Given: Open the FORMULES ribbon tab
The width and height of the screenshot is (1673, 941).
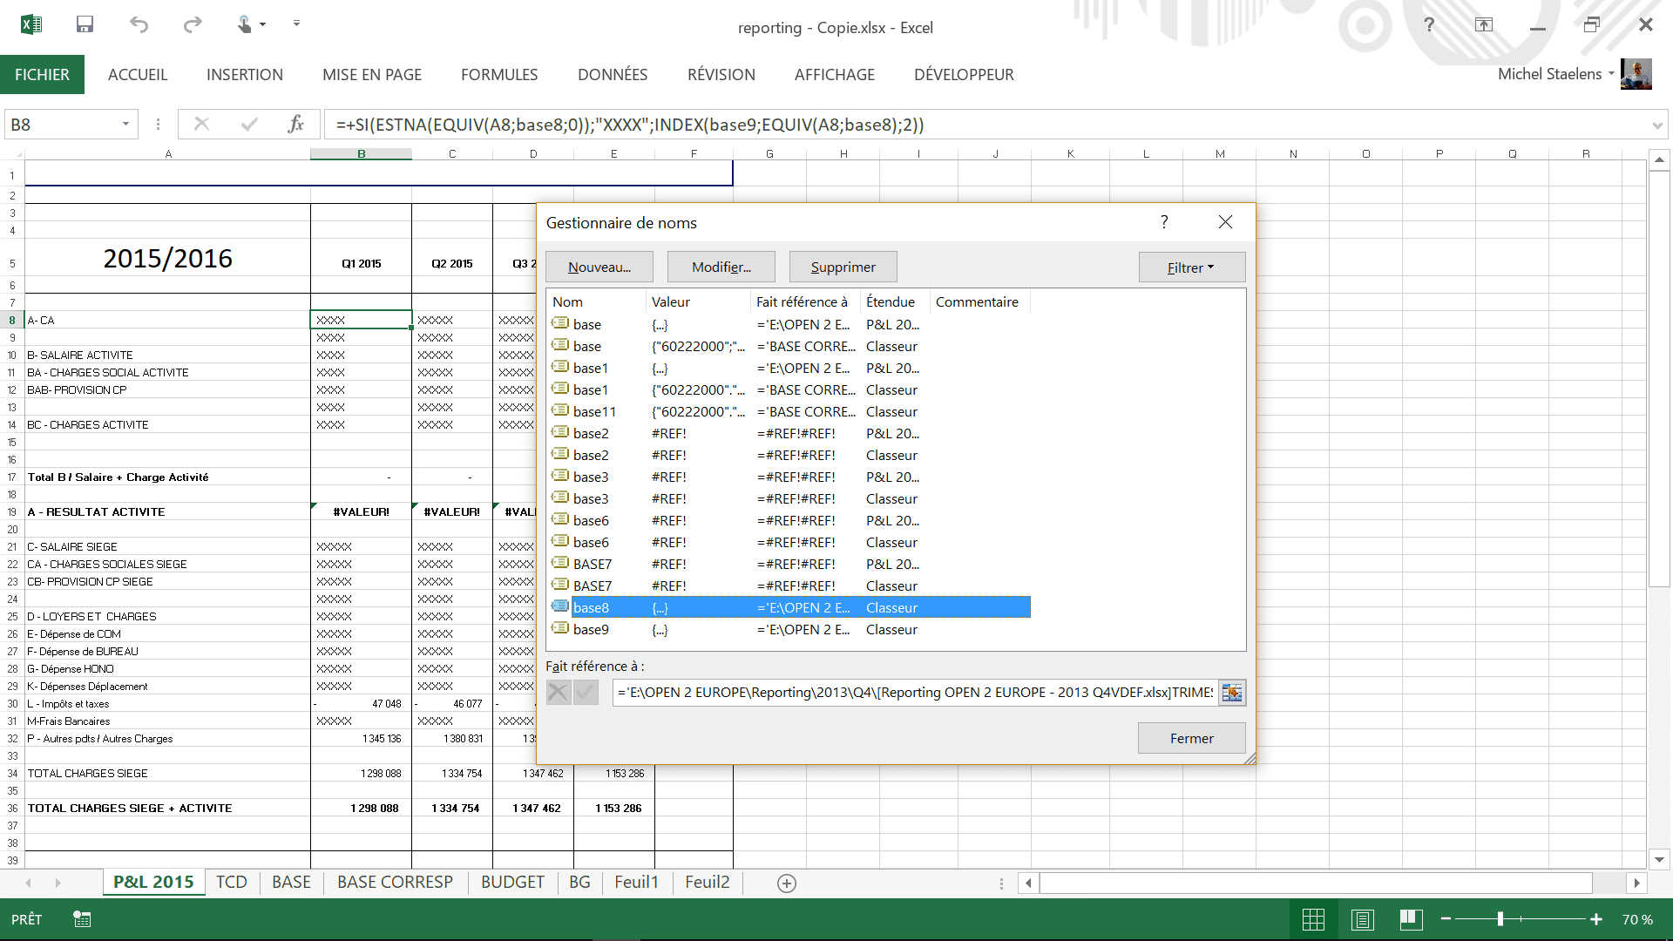Looking at the screenshot, I should pyautogui.click(x=499, y=75).
